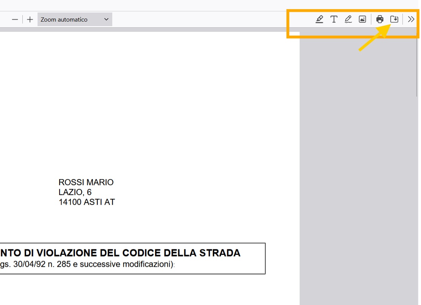The height and width of the screenshot is (305, 421).
Task: Click the text 14100 ASTI AT
Action: coord(87,202)
